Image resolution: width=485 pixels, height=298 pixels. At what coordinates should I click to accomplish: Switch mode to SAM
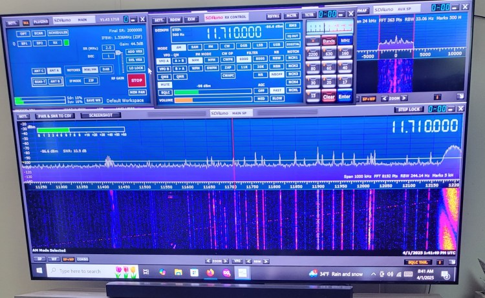tap(194, 47)
